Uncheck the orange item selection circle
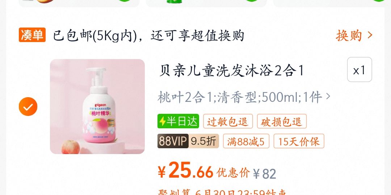The height and width of the screenshot is (195, 391). 28,107
